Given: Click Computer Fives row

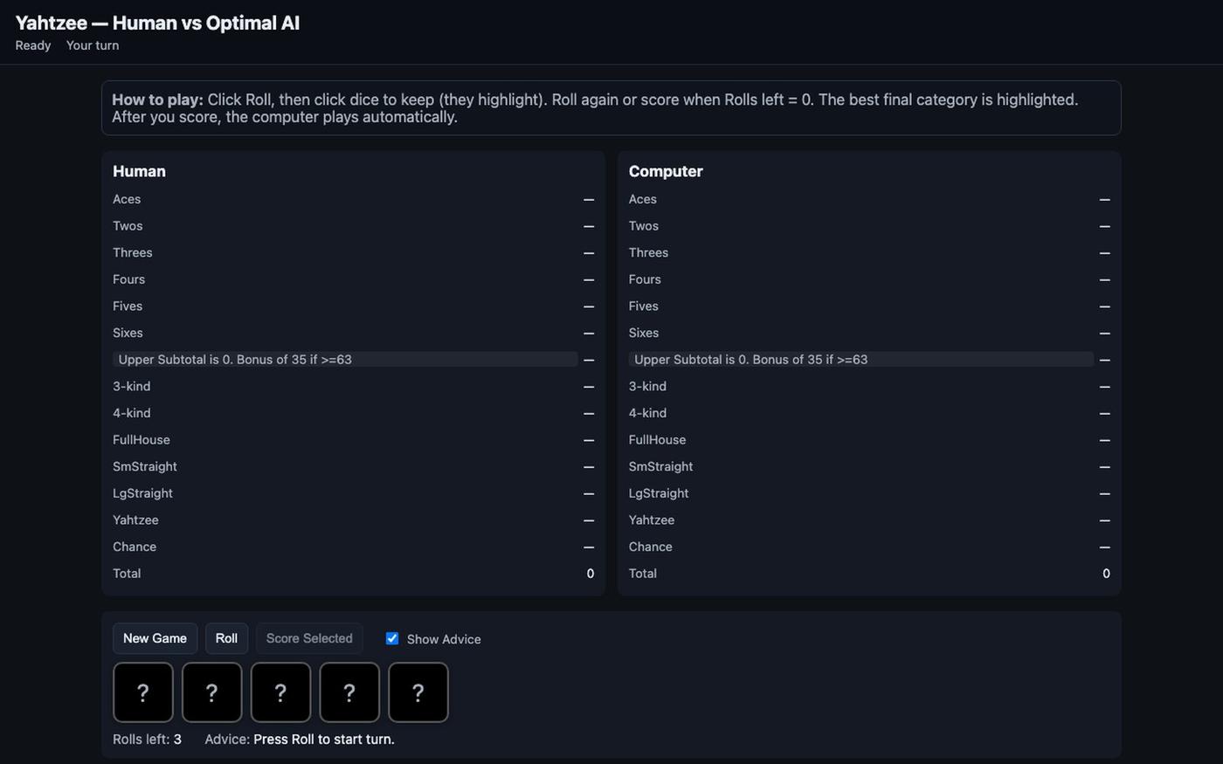Looking at the screenshot, I should (869, 306).
